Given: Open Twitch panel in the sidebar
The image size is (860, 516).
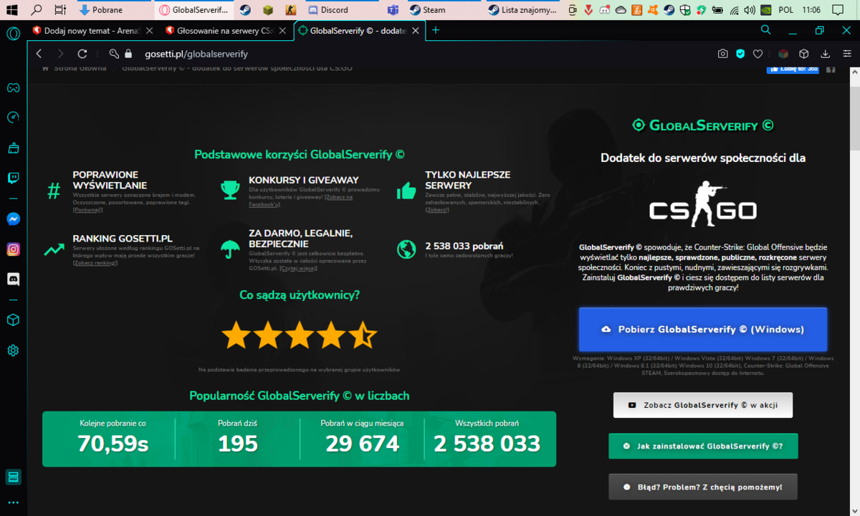Looking at the screenshot, I should [x=13, y=178].
